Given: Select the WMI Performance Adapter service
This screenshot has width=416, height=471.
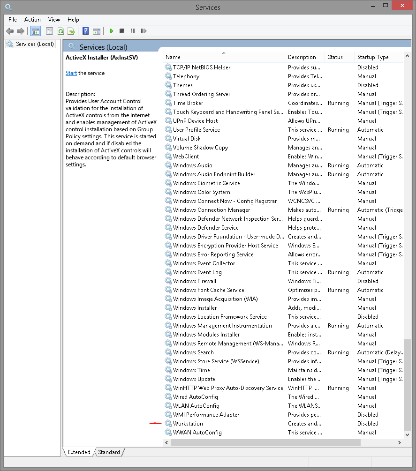Looking at the screenshot, I should pos(283,415).
